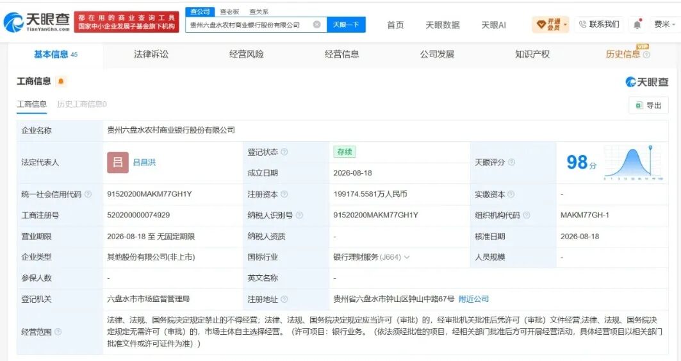This screenshot has height=361, width=681.
Task: Click organization code MAKM77GH-1
Action: 584,215
